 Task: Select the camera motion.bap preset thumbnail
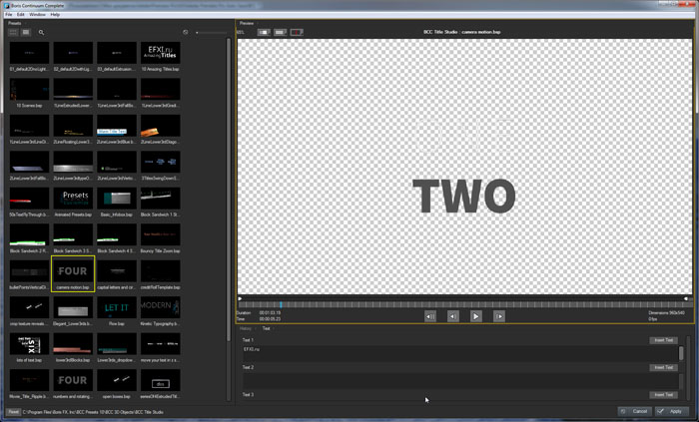[x=73, y=271]
